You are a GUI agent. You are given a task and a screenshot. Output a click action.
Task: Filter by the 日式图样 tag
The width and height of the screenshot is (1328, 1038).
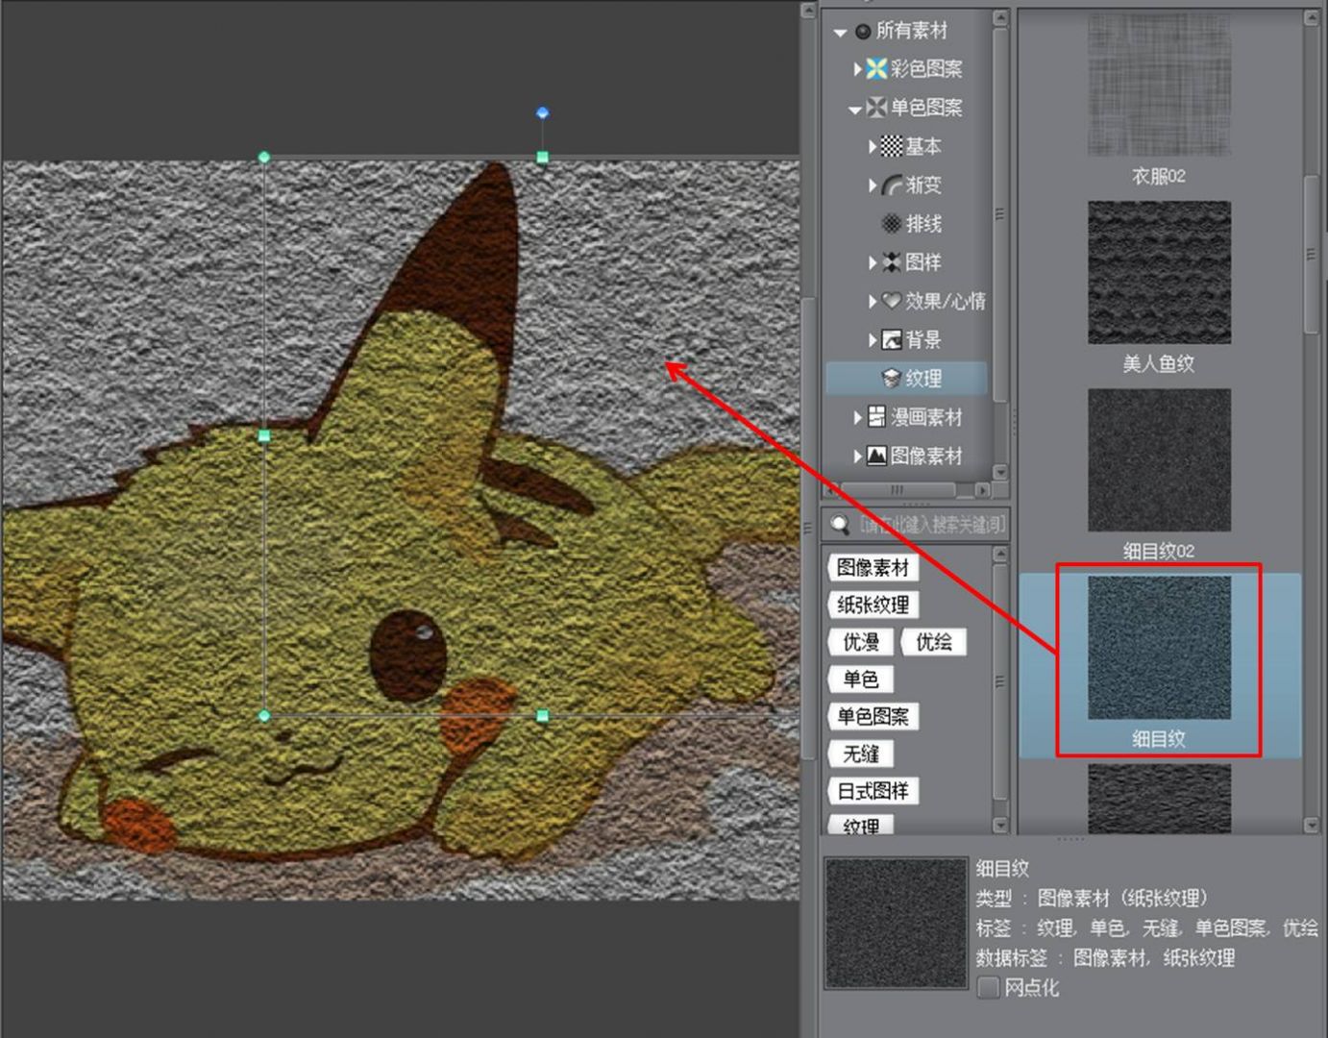point(873,791)
